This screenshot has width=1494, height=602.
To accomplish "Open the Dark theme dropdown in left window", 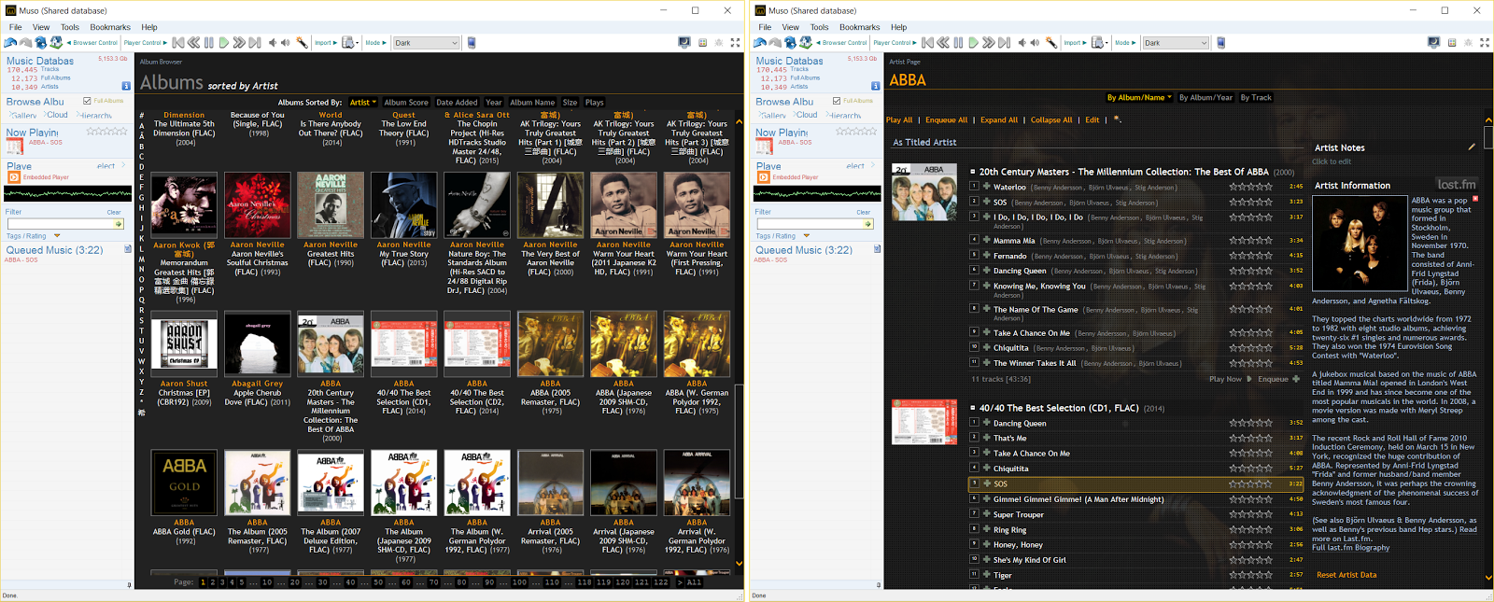I will (426, 43).
